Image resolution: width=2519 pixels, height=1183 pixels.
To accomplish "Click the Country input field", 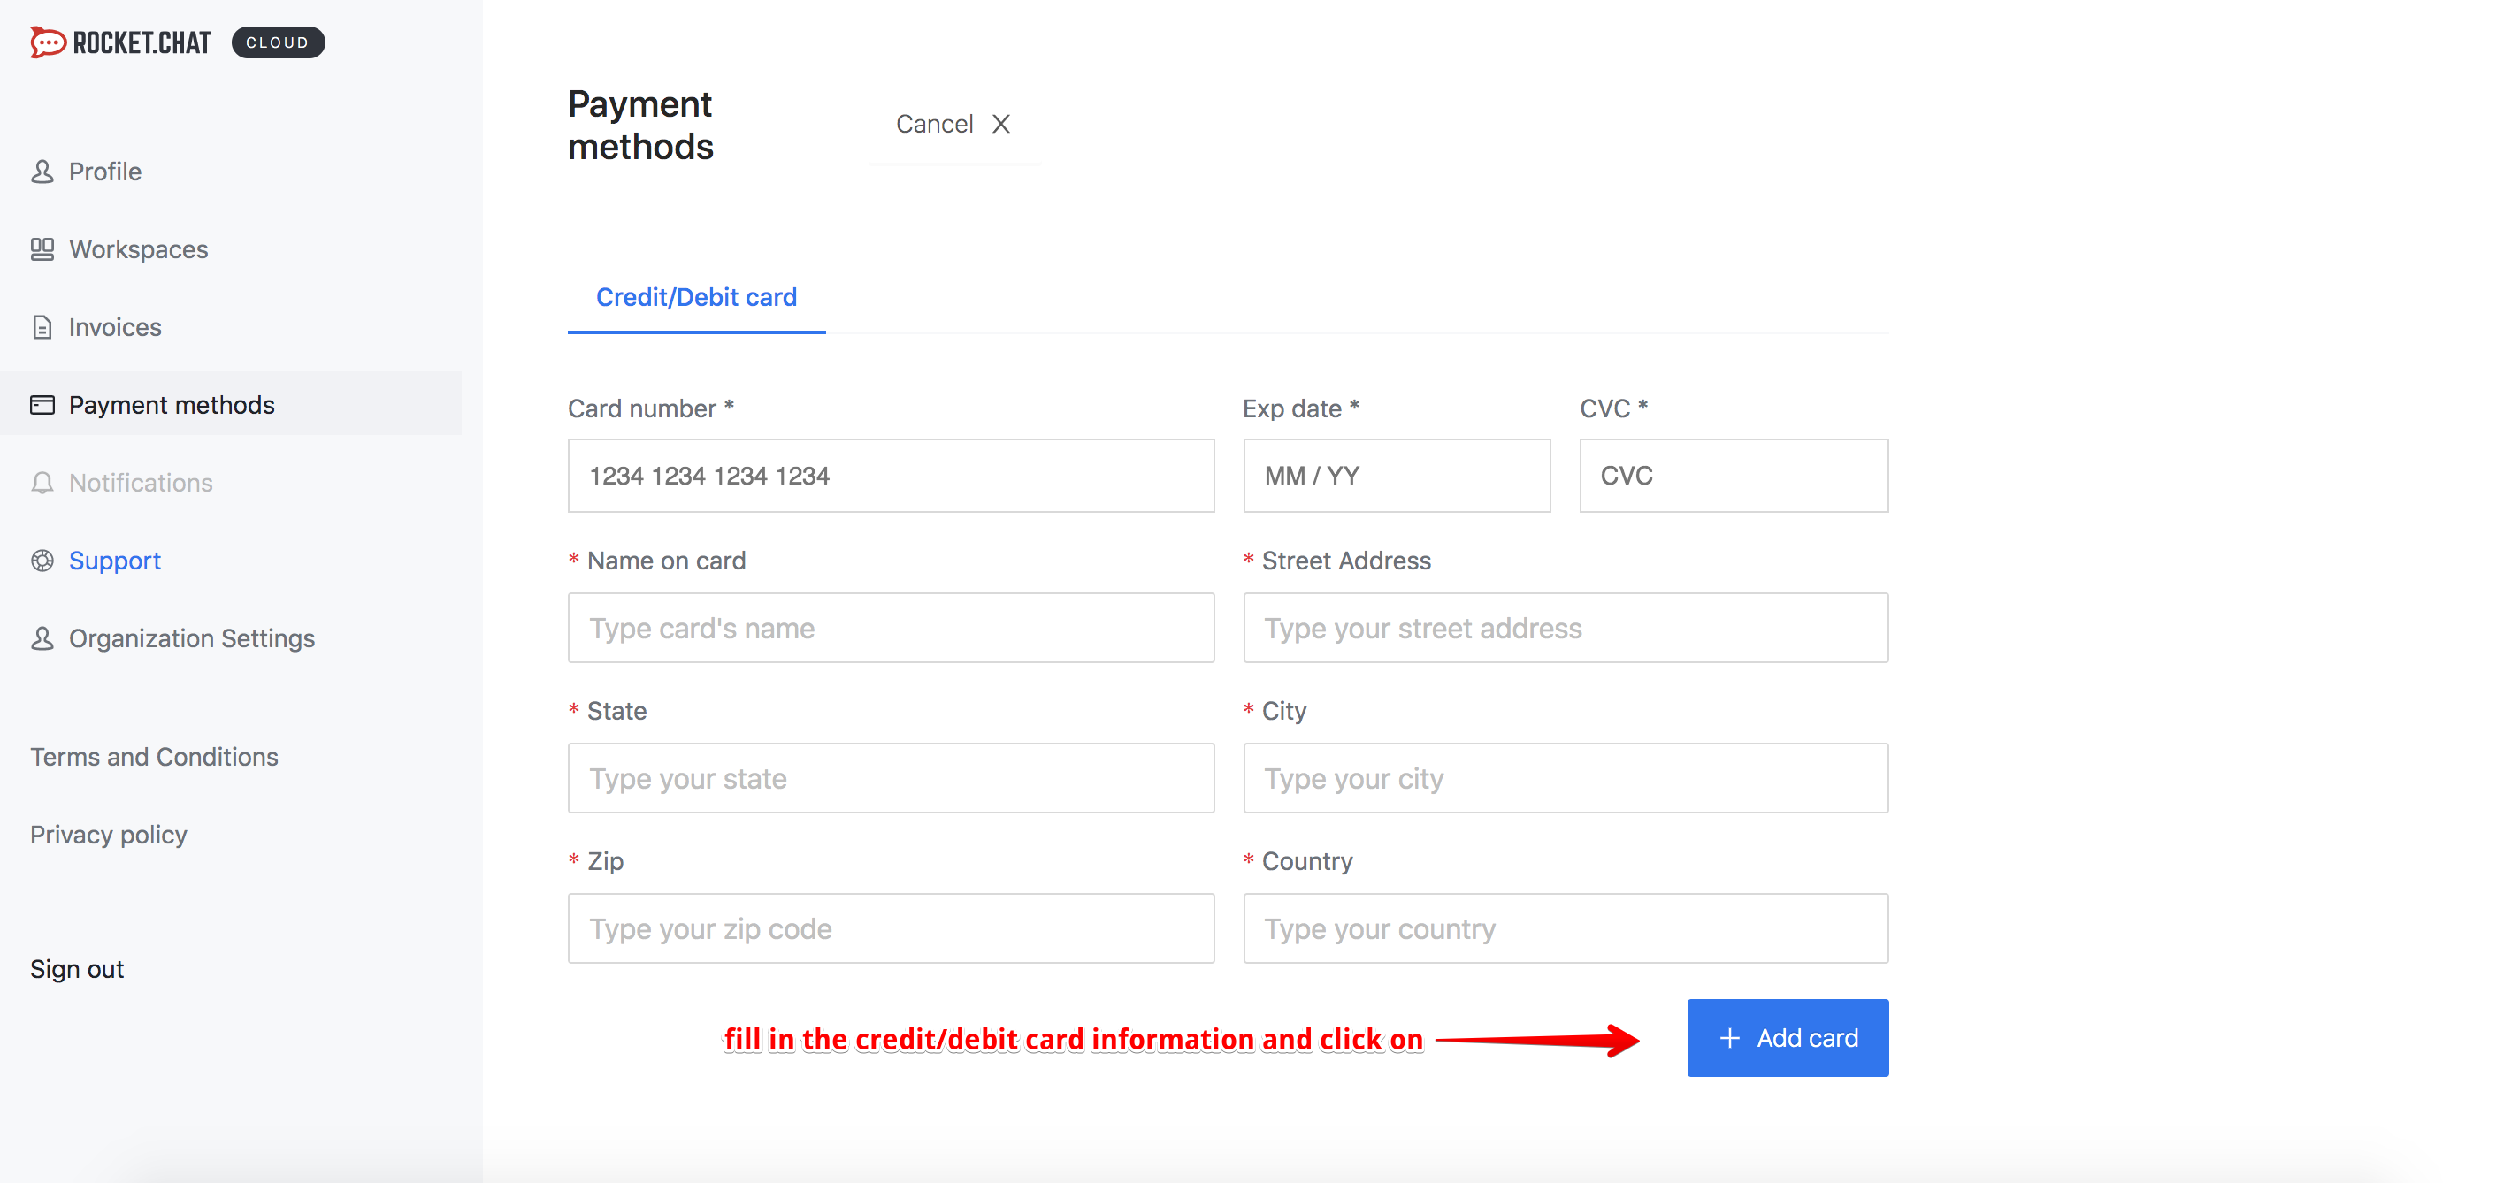I will (x=1566, y=927).
